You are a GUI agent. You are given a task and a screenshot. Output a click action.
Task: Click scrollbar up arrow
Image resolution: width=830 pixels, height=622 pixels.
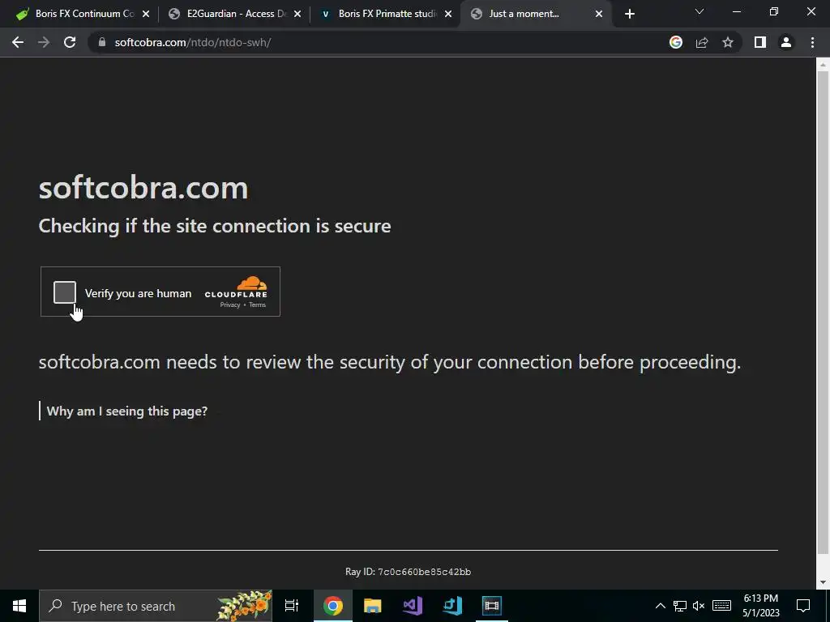pyautogui.click(x=823, y=65)
